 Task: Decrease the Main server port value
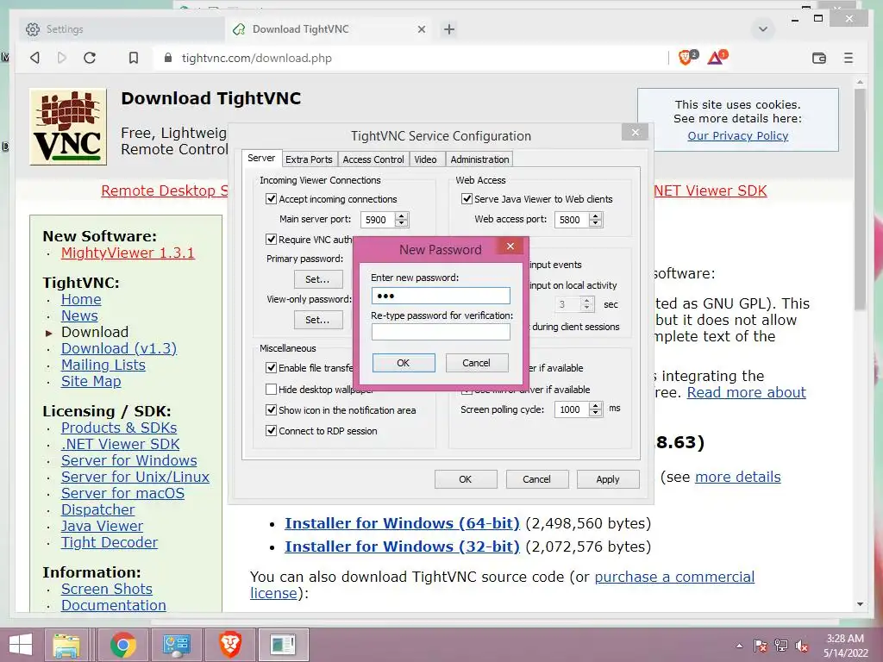401,223
